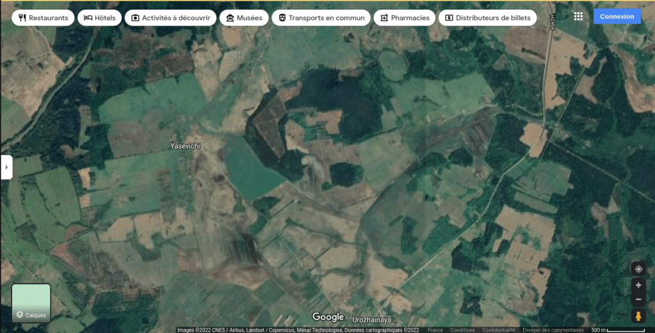This screenshot has height=333, width=655.
Task: Click the Restaurants category chip
Action: [x=43, y=18]
